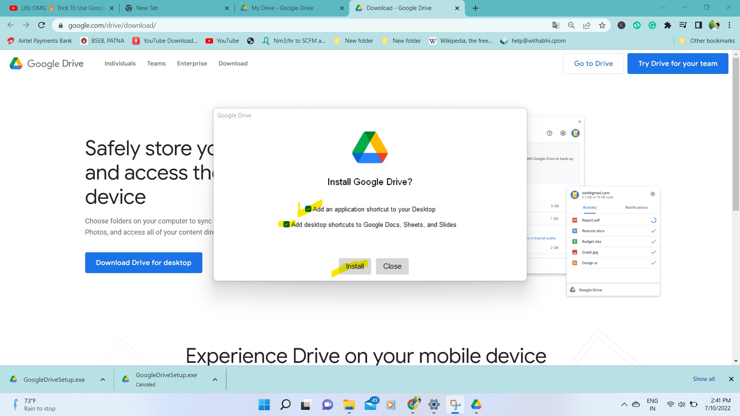The image size is (740, 416).
Task: Open Windows Start menu
Action: click(x=264, y=405)
